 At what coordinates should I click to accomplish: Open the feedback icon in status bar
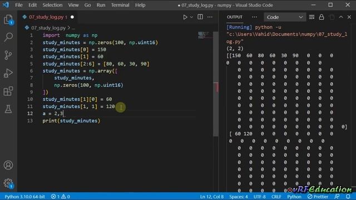coord(337,196)
